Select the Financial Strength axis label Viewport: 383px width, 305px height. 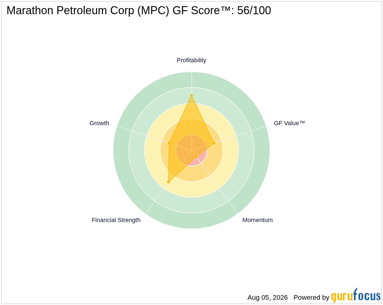(116, 220)
